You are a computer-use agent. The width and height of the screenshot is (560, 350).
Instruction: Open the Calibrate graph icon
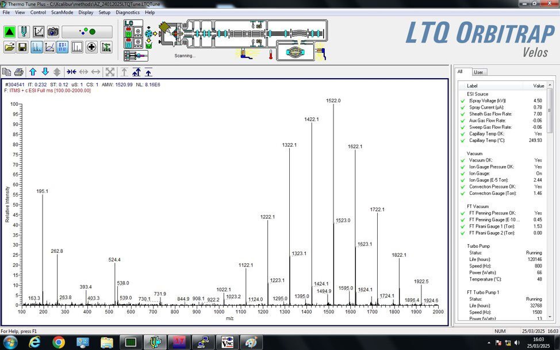point(38,32)
